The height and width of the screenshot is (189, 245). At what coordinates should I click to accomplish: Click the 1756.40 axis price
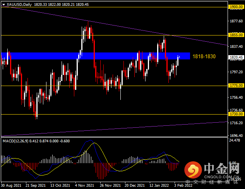tap(236, 98)
